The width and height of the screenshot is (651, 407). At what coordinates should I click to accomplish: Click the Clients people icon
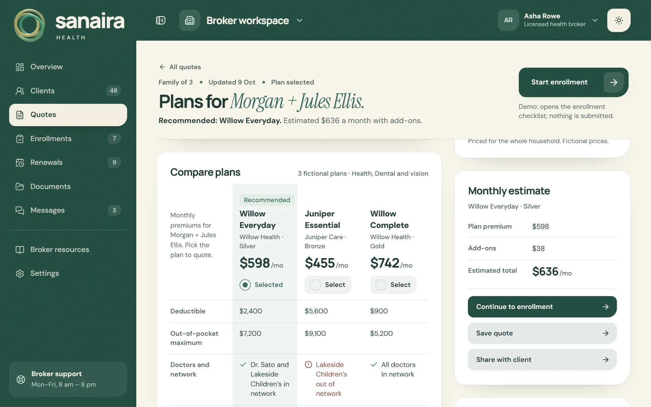tap(20, 91)
